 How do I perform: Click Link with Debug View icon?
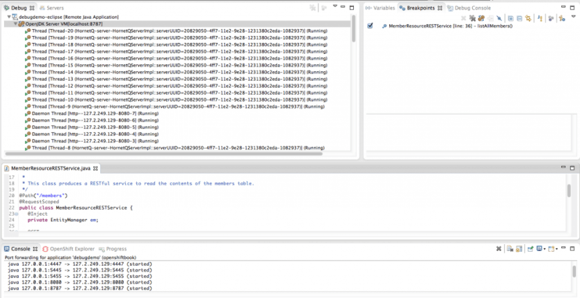point(527,18)
